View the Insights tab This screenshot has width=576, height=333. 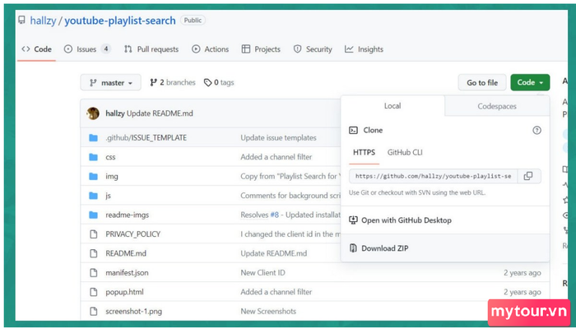[x=364, y=49]
